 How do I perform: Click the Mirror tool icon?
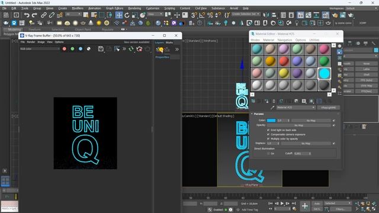pyautogui.click(x=266, y=15)
